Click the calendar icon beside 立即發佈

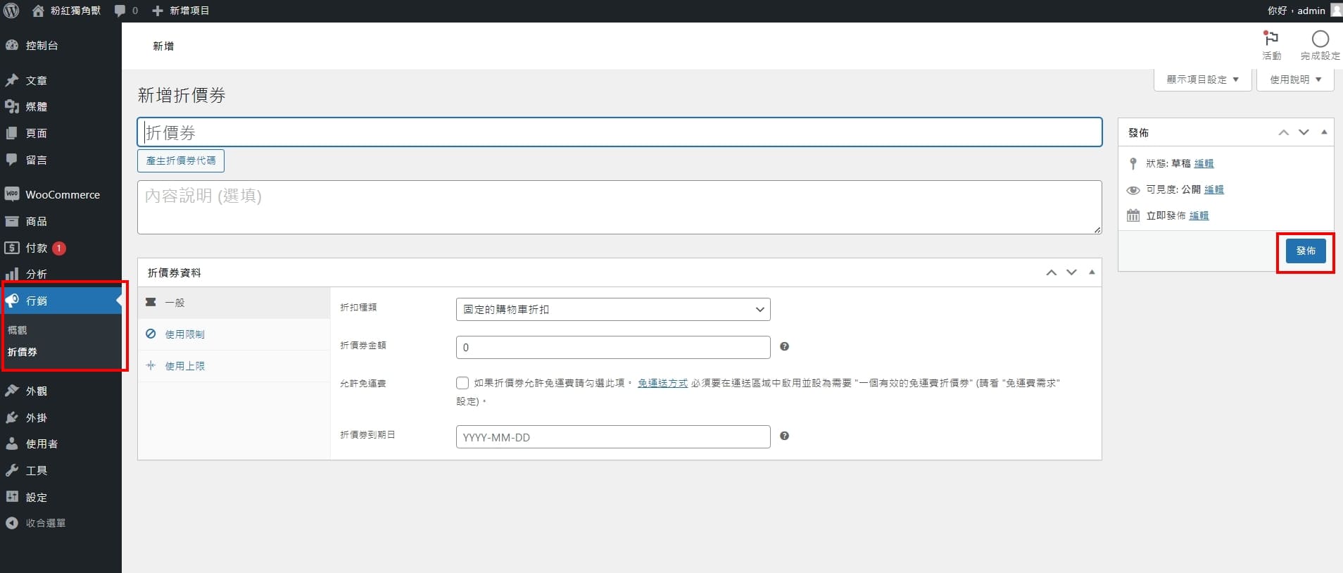click(1133, 215)
